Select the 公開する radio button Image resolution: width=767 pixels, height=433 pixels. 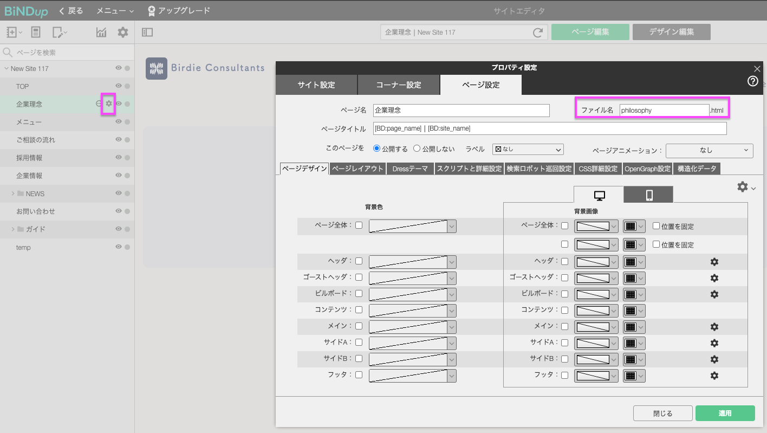[x=377, y=148]
